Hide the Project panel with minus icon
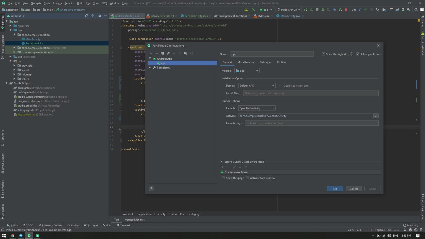The height and width of the screenshot is (239, 425). pyautogui.click(x=105, y=16)
